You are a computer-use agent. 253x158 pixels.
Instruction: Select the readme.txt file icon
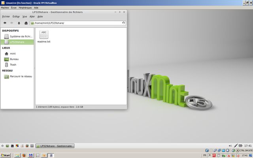(44, 34)
